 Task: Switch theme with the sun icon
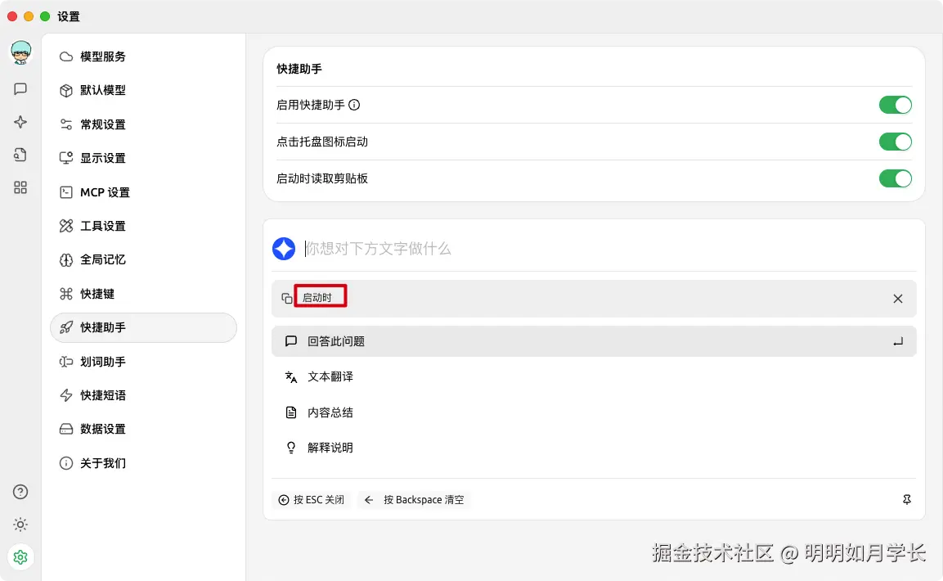pos(20,525)
